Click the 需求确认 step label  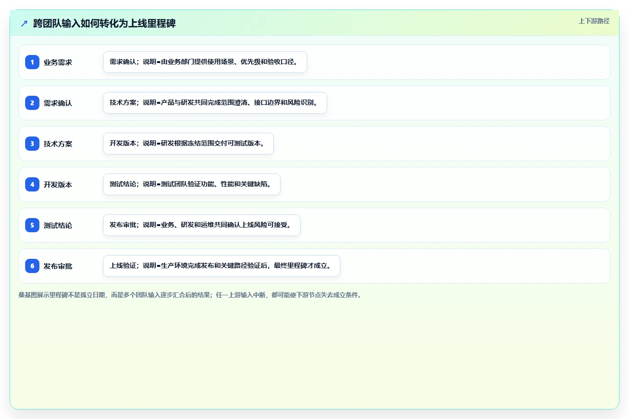(58, 103)
